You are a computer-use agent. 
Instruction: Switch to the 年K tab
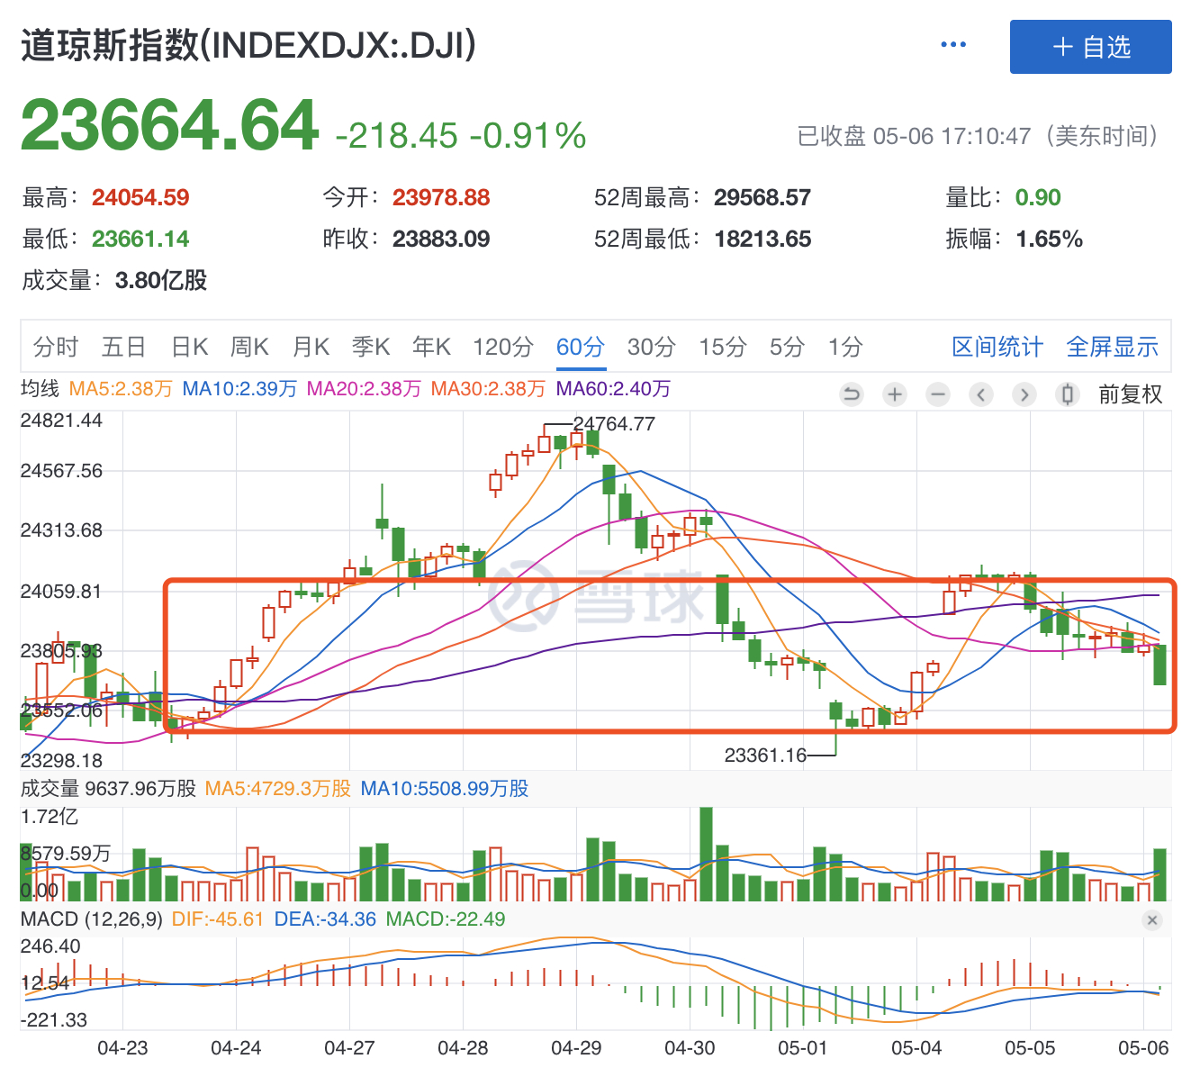coord(432,347)
